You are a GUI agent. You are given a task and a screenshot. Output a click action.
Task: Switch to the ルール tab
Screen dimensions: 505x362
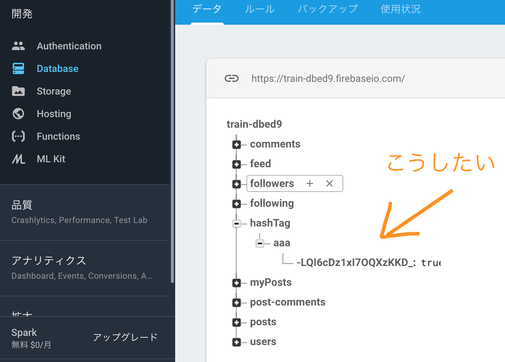tap(260, 9)
